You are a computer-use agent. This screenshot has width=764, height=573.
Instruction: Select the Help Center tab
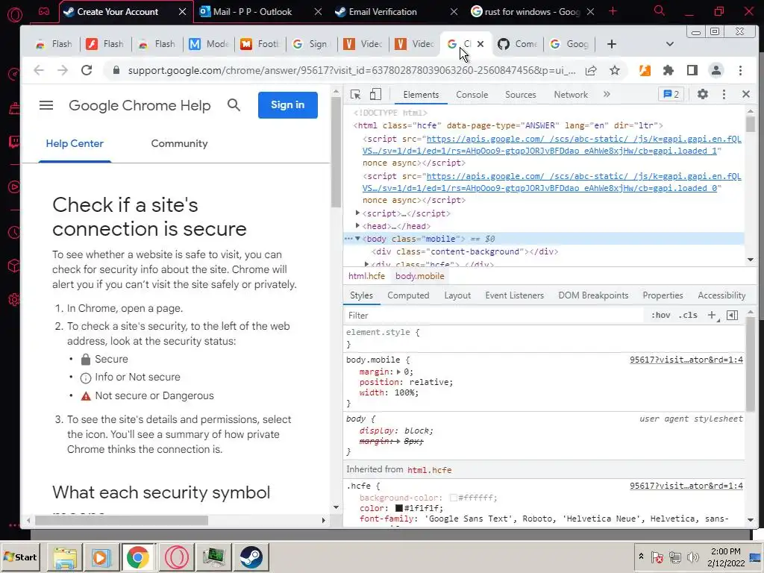pos(75,143)
